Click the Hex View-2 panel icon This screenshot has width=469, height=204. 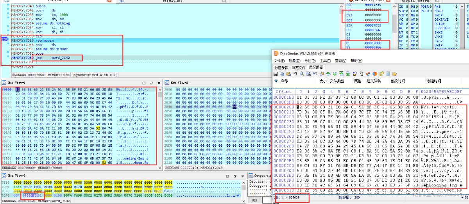(x=167, y=83)
